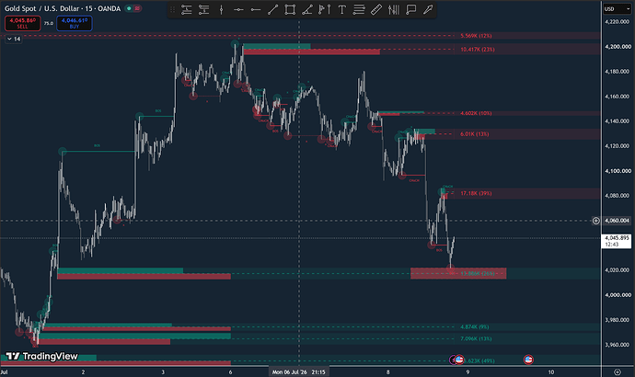Open the USD currency dropdown
The height and width of the screenshot is (377, 635).
tap(618, 8)
